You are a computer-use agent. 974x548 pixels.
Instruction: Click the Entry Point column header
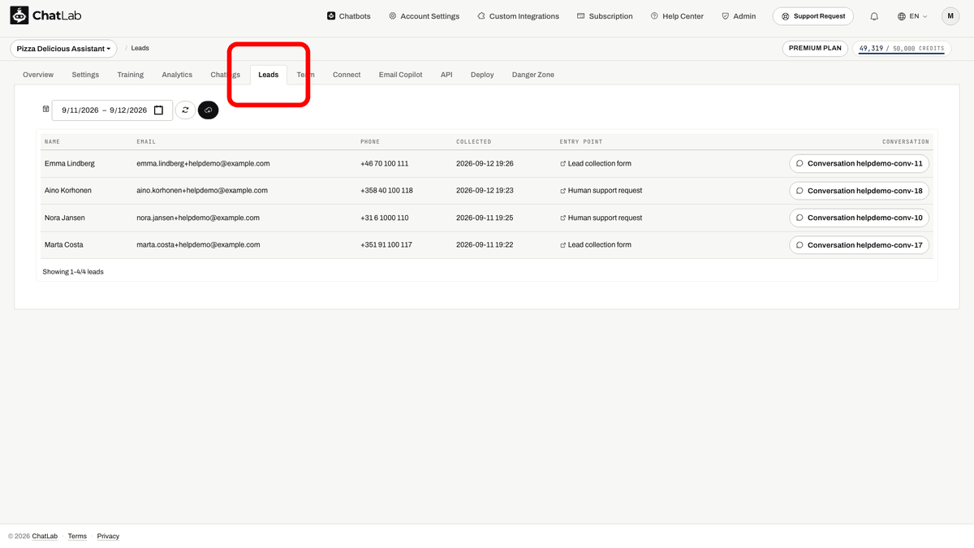pos(581,142)
